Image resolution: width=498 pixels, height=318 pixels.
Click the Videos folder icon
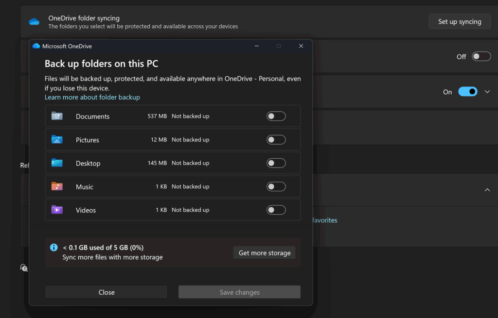point(57,209)
